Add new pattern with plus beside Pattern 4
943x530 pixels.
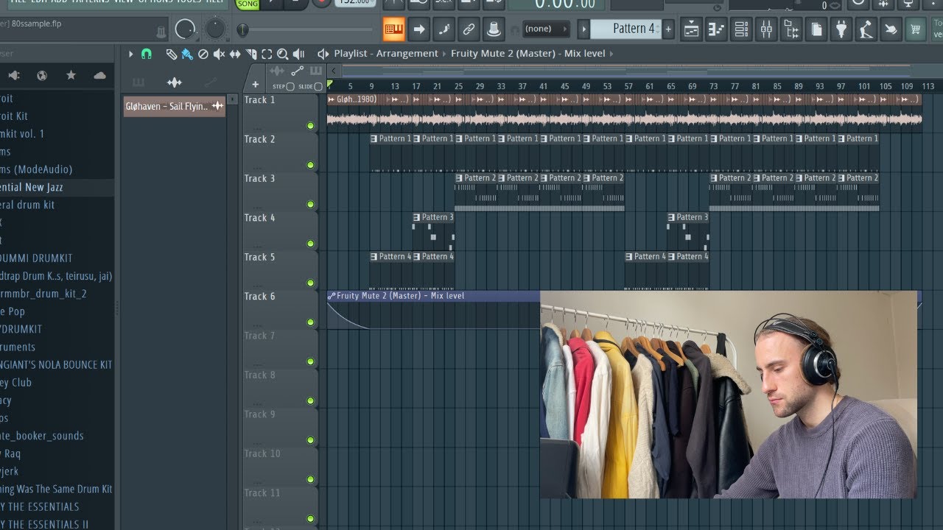[x=668, y=29]
